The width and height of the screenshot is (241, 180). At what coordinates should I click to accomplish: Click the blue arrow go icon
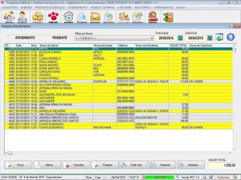coord(230,37)
